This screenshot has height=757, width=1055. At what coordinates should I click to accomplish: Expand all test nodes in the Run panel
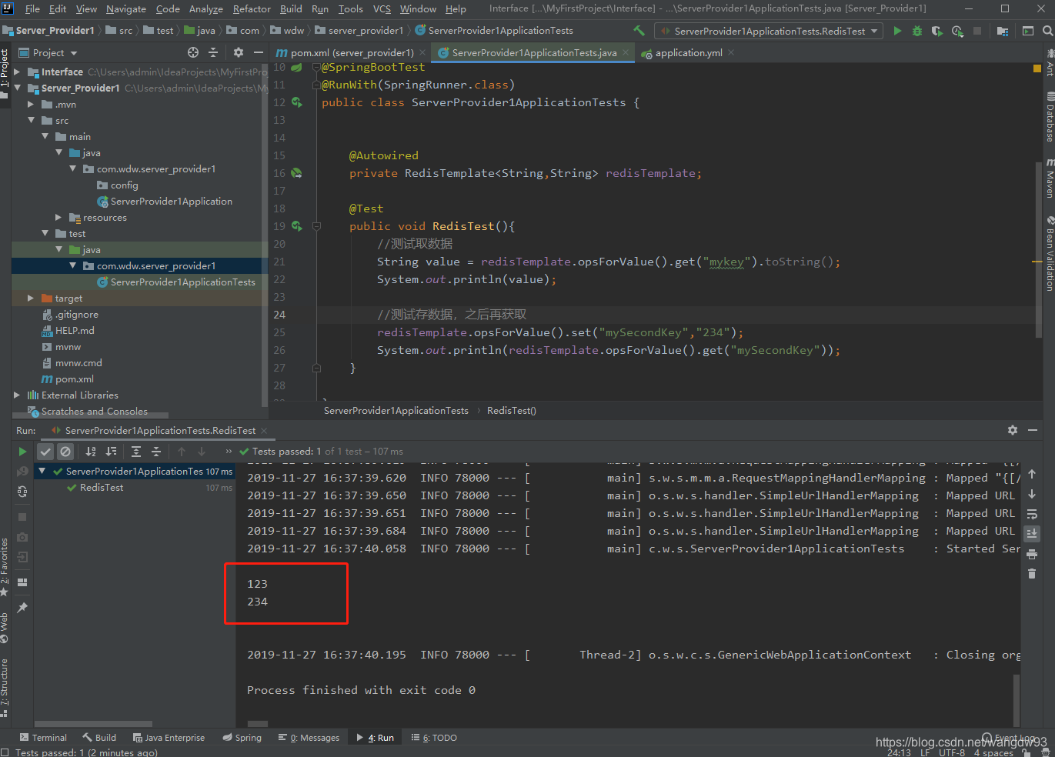point(136,452)
